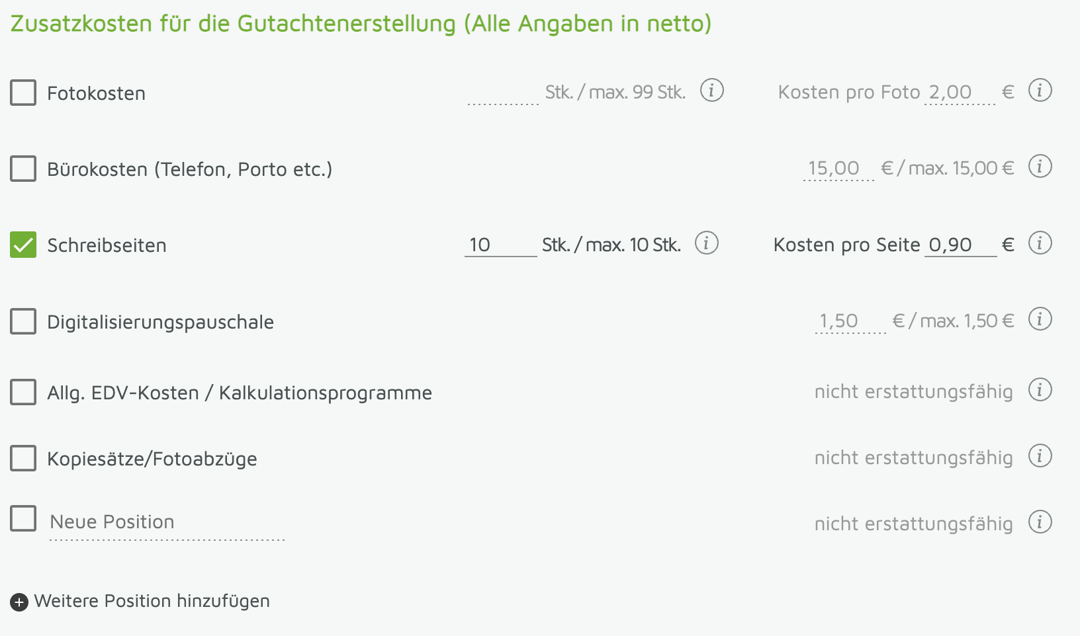Image resolution: width=1080 pixels, height=636 pixels.
Task: Click the Neue Position name field
Action: point(167,523)
